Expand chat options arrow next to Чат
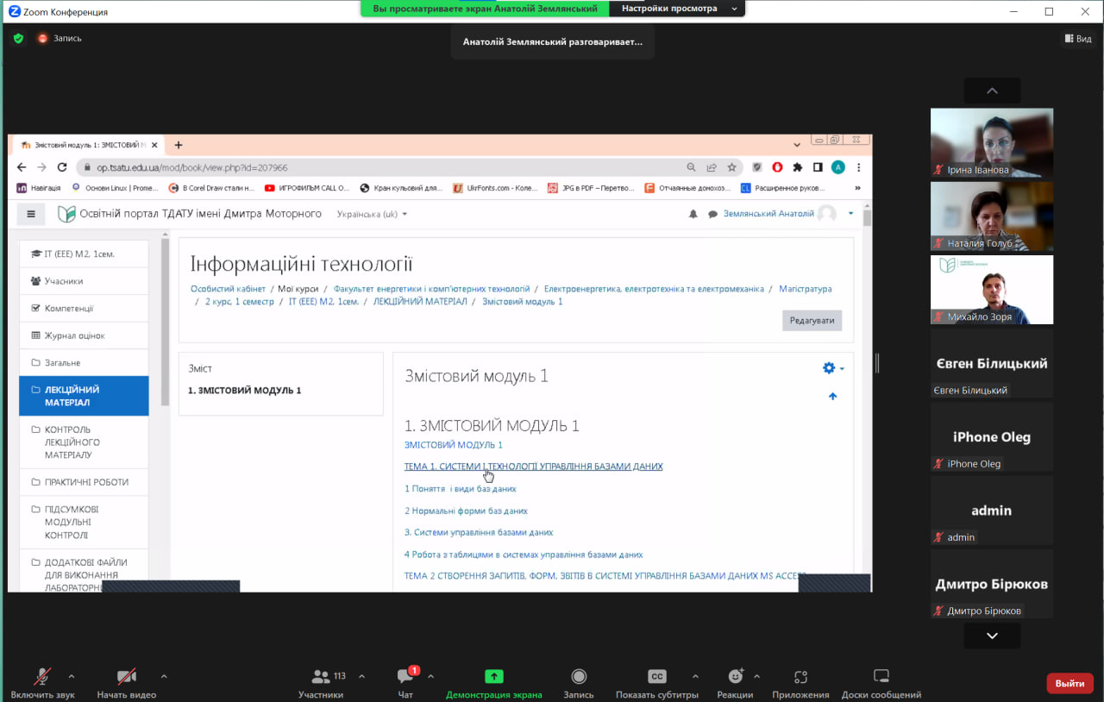 point(431,676)
